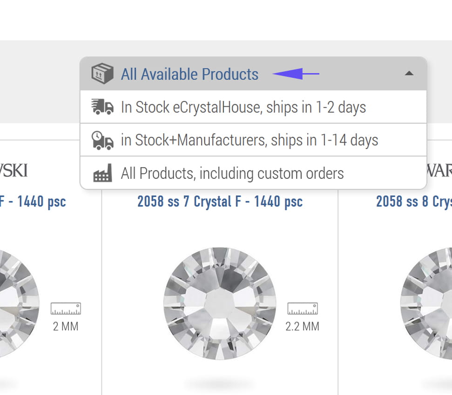Image resolution: width=452 pixels, height=395 pixels.
Task: Click the truck with clock icon
Action: pos(102,141)
